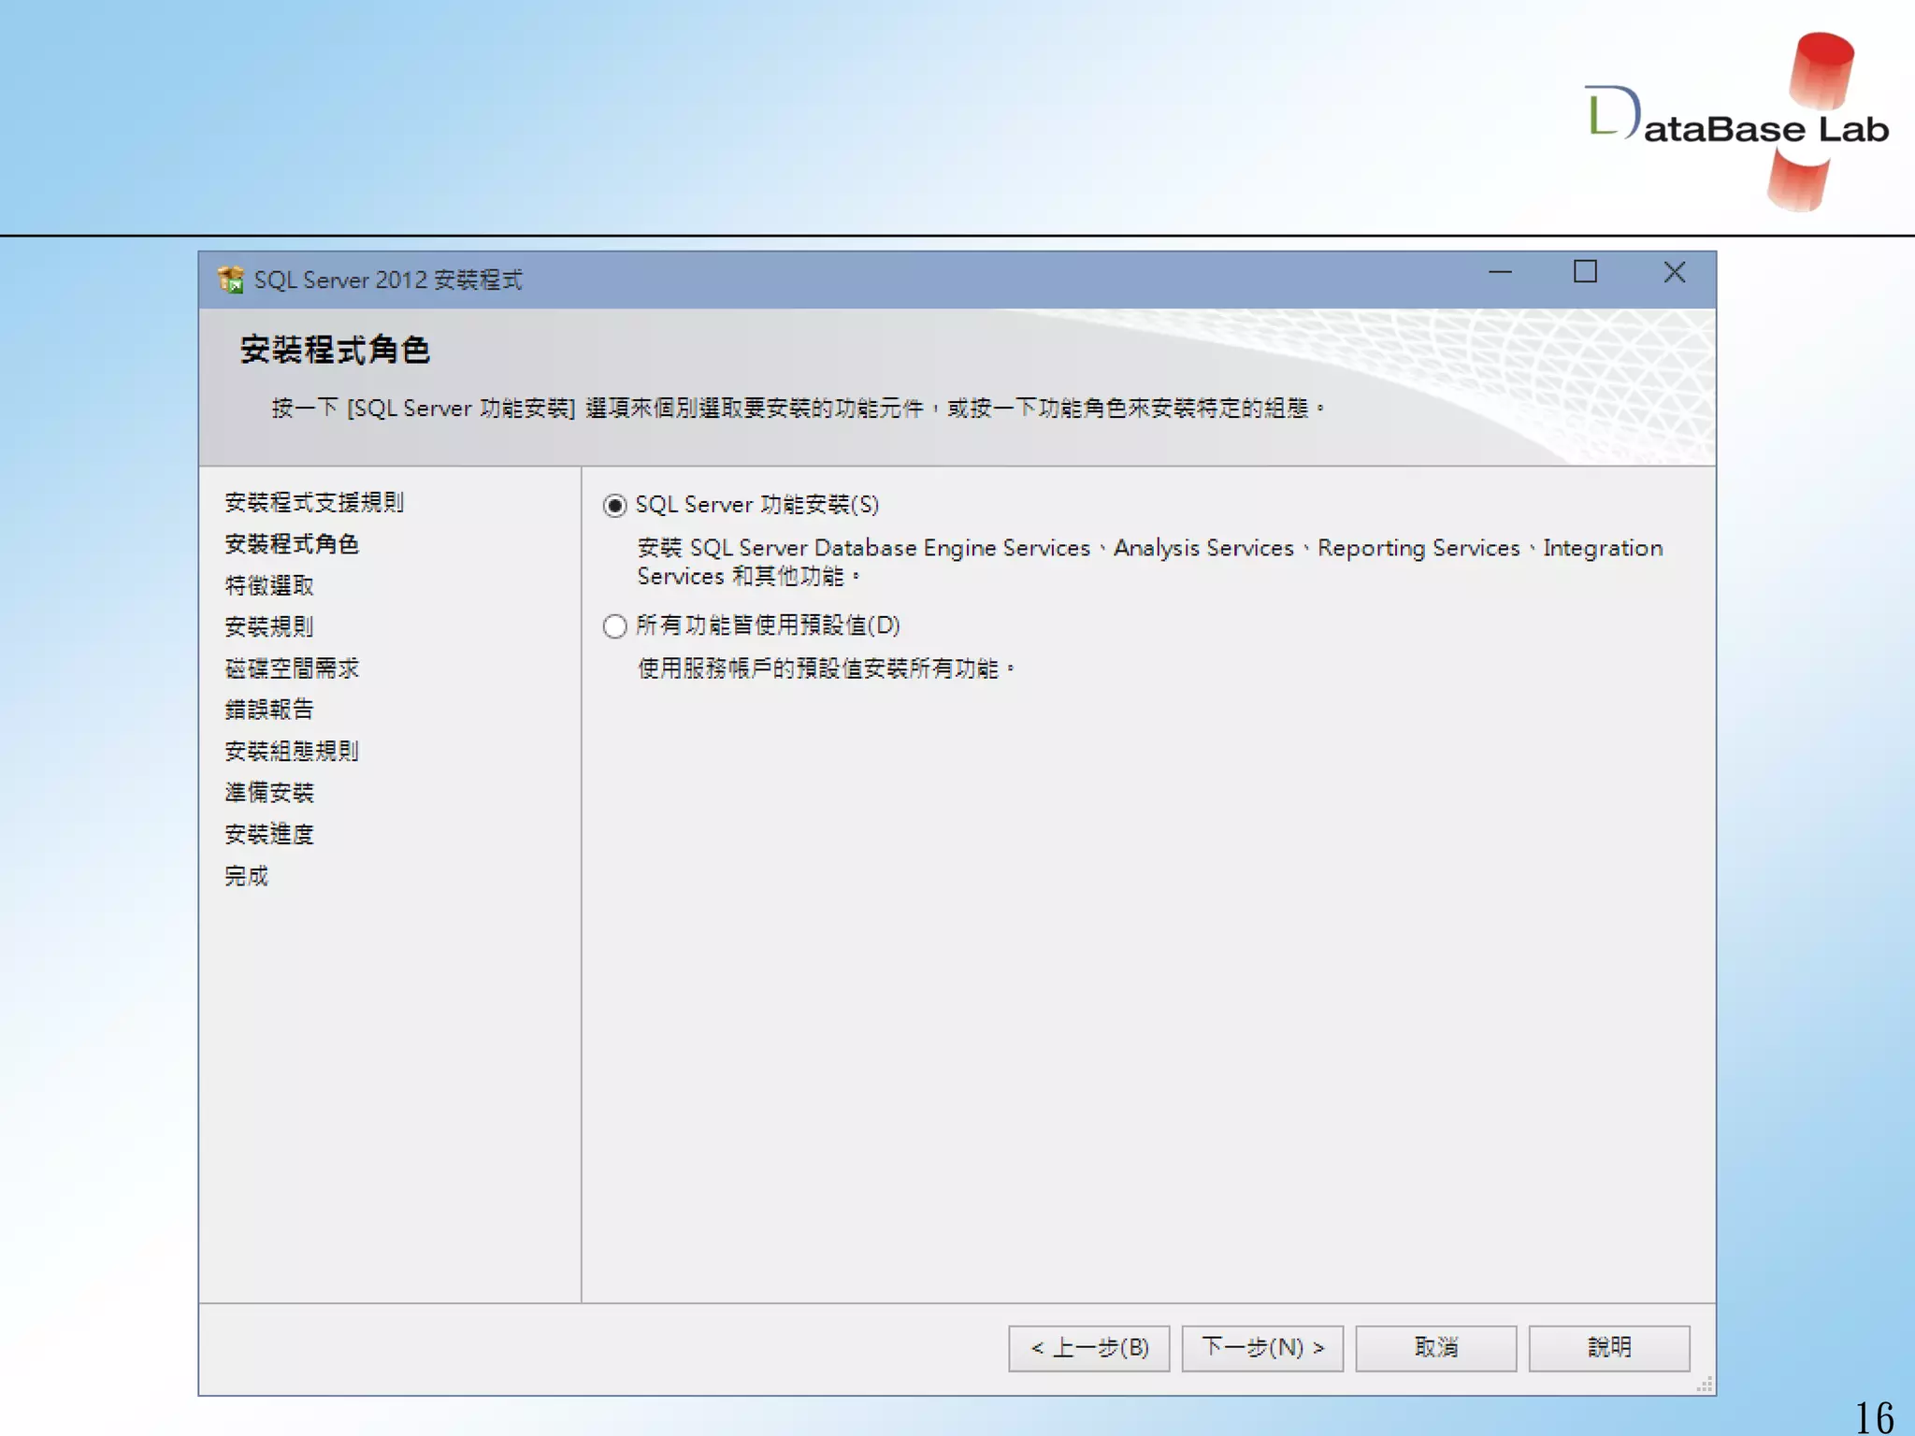Image resolution: width=1915 pixels, height=1436 pixels.
Task: Maximize the SQL Server 2012 setup window
Action: (1585, 272)
